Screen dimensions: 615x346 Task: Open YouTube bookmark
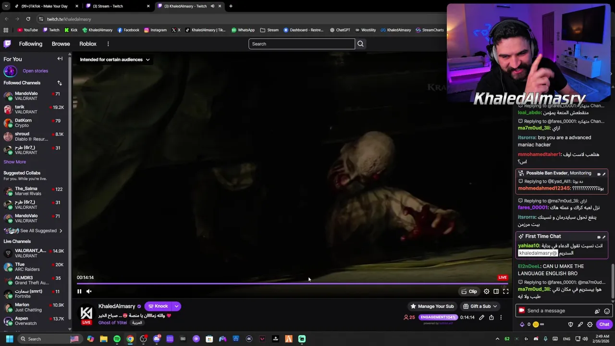click(x=27, y=30)
